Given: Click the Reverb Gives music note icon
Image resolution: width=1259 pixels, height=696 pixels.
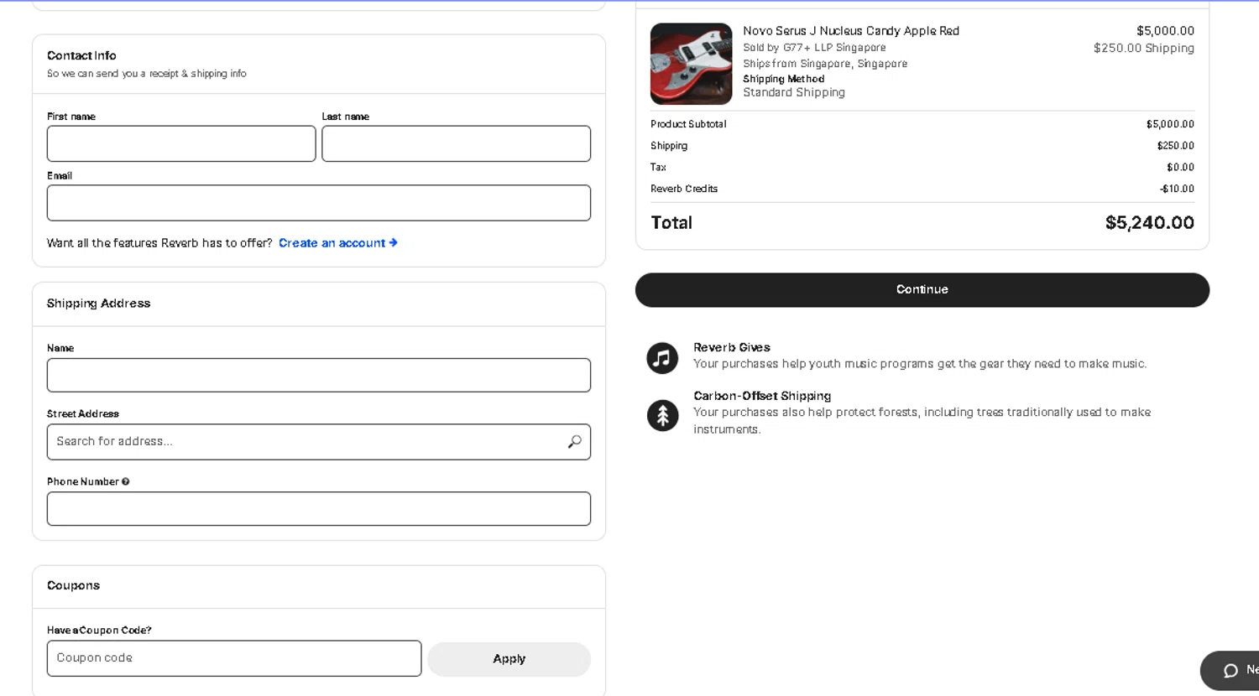Looking at the screenshot, I should tap(662, 358).
